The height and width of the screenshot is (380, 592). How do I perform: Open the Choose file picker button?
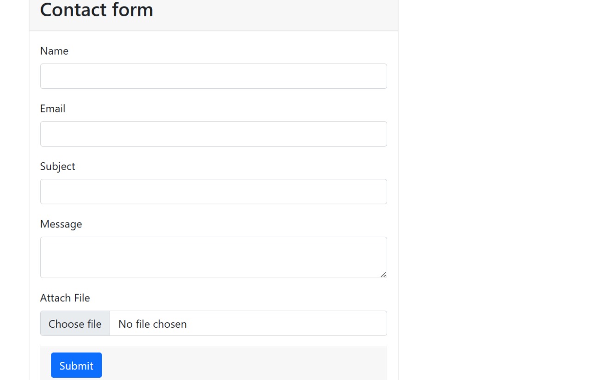pos(75,324)
